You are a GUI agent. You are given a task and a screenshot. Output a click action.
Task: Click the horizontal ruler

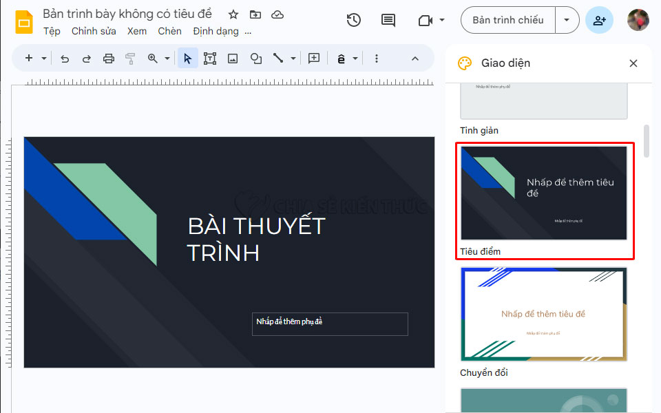(229, 82)
